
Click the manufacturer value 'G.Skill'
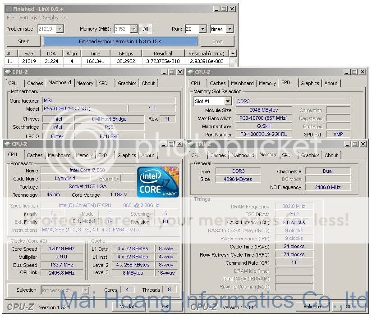[264, 126]
